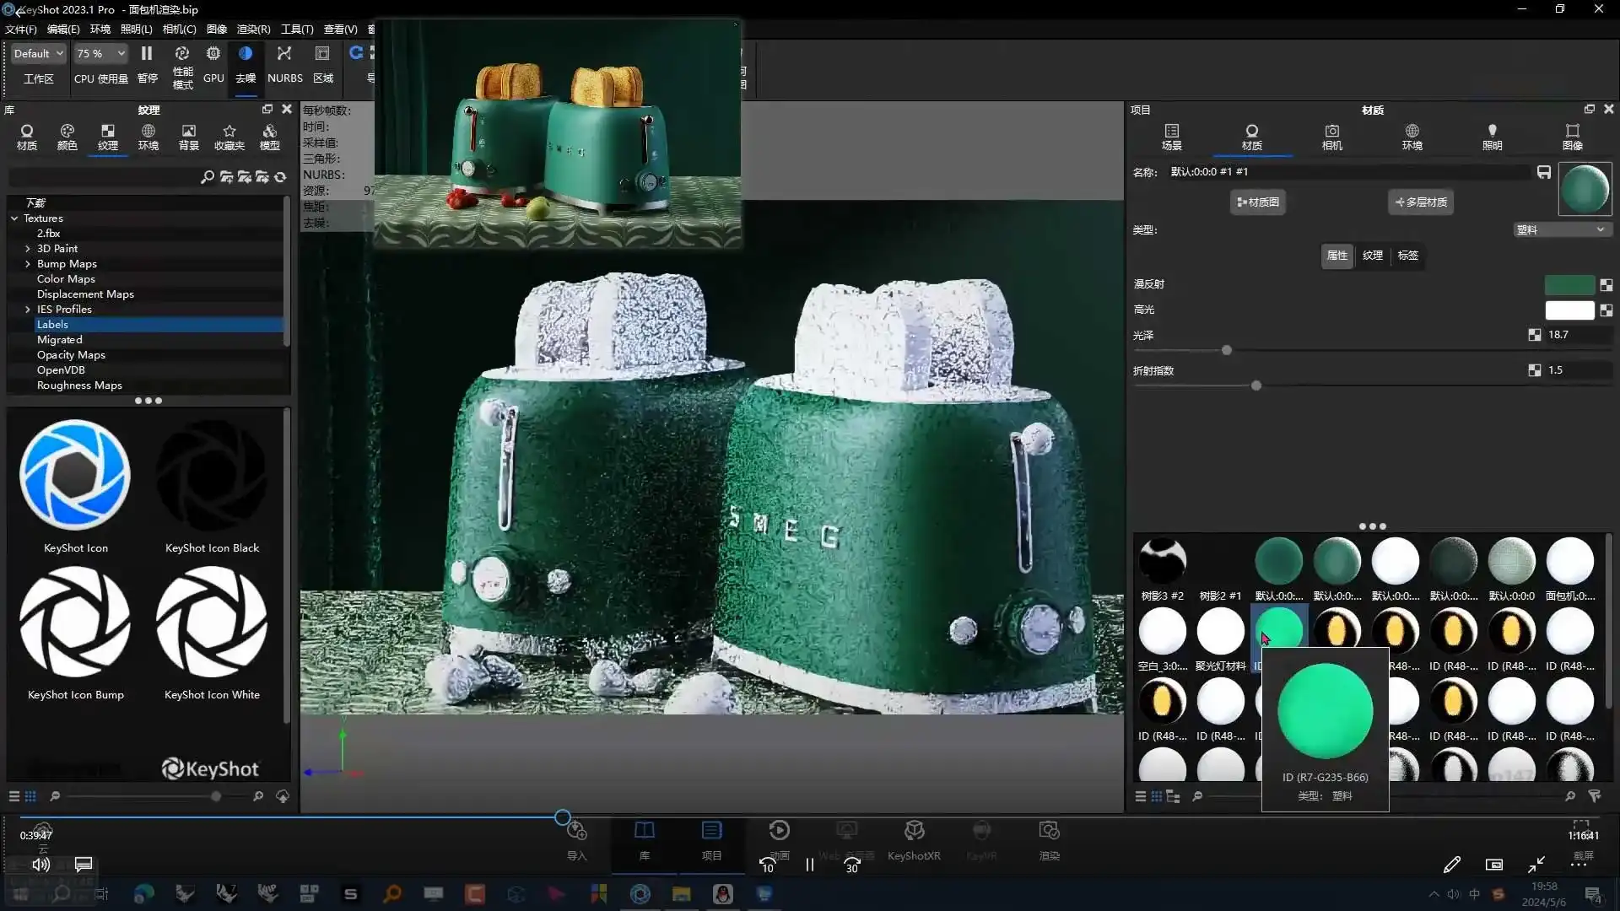Click the Multi-layer material (多层材质) button
The image size is (1620, 911).
coord(1421,202)
